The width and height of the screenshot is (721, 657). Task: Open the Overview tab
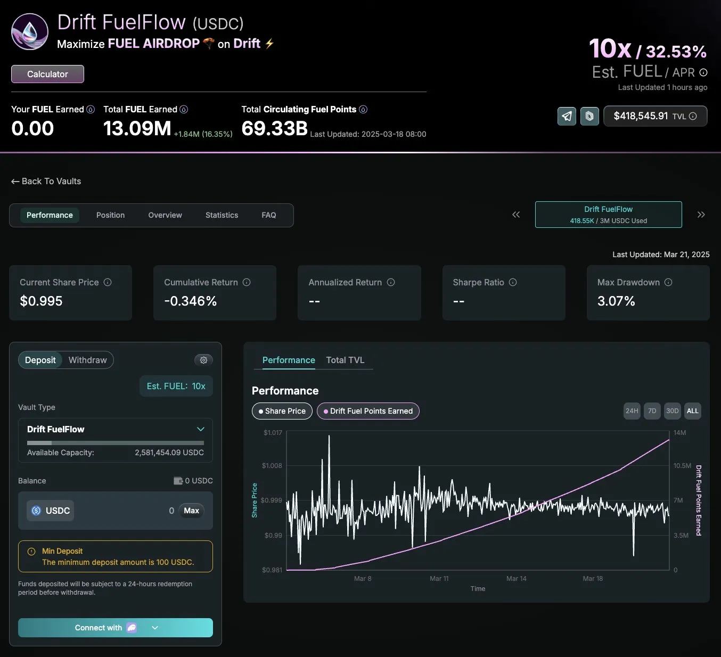[x=165, y=215]
